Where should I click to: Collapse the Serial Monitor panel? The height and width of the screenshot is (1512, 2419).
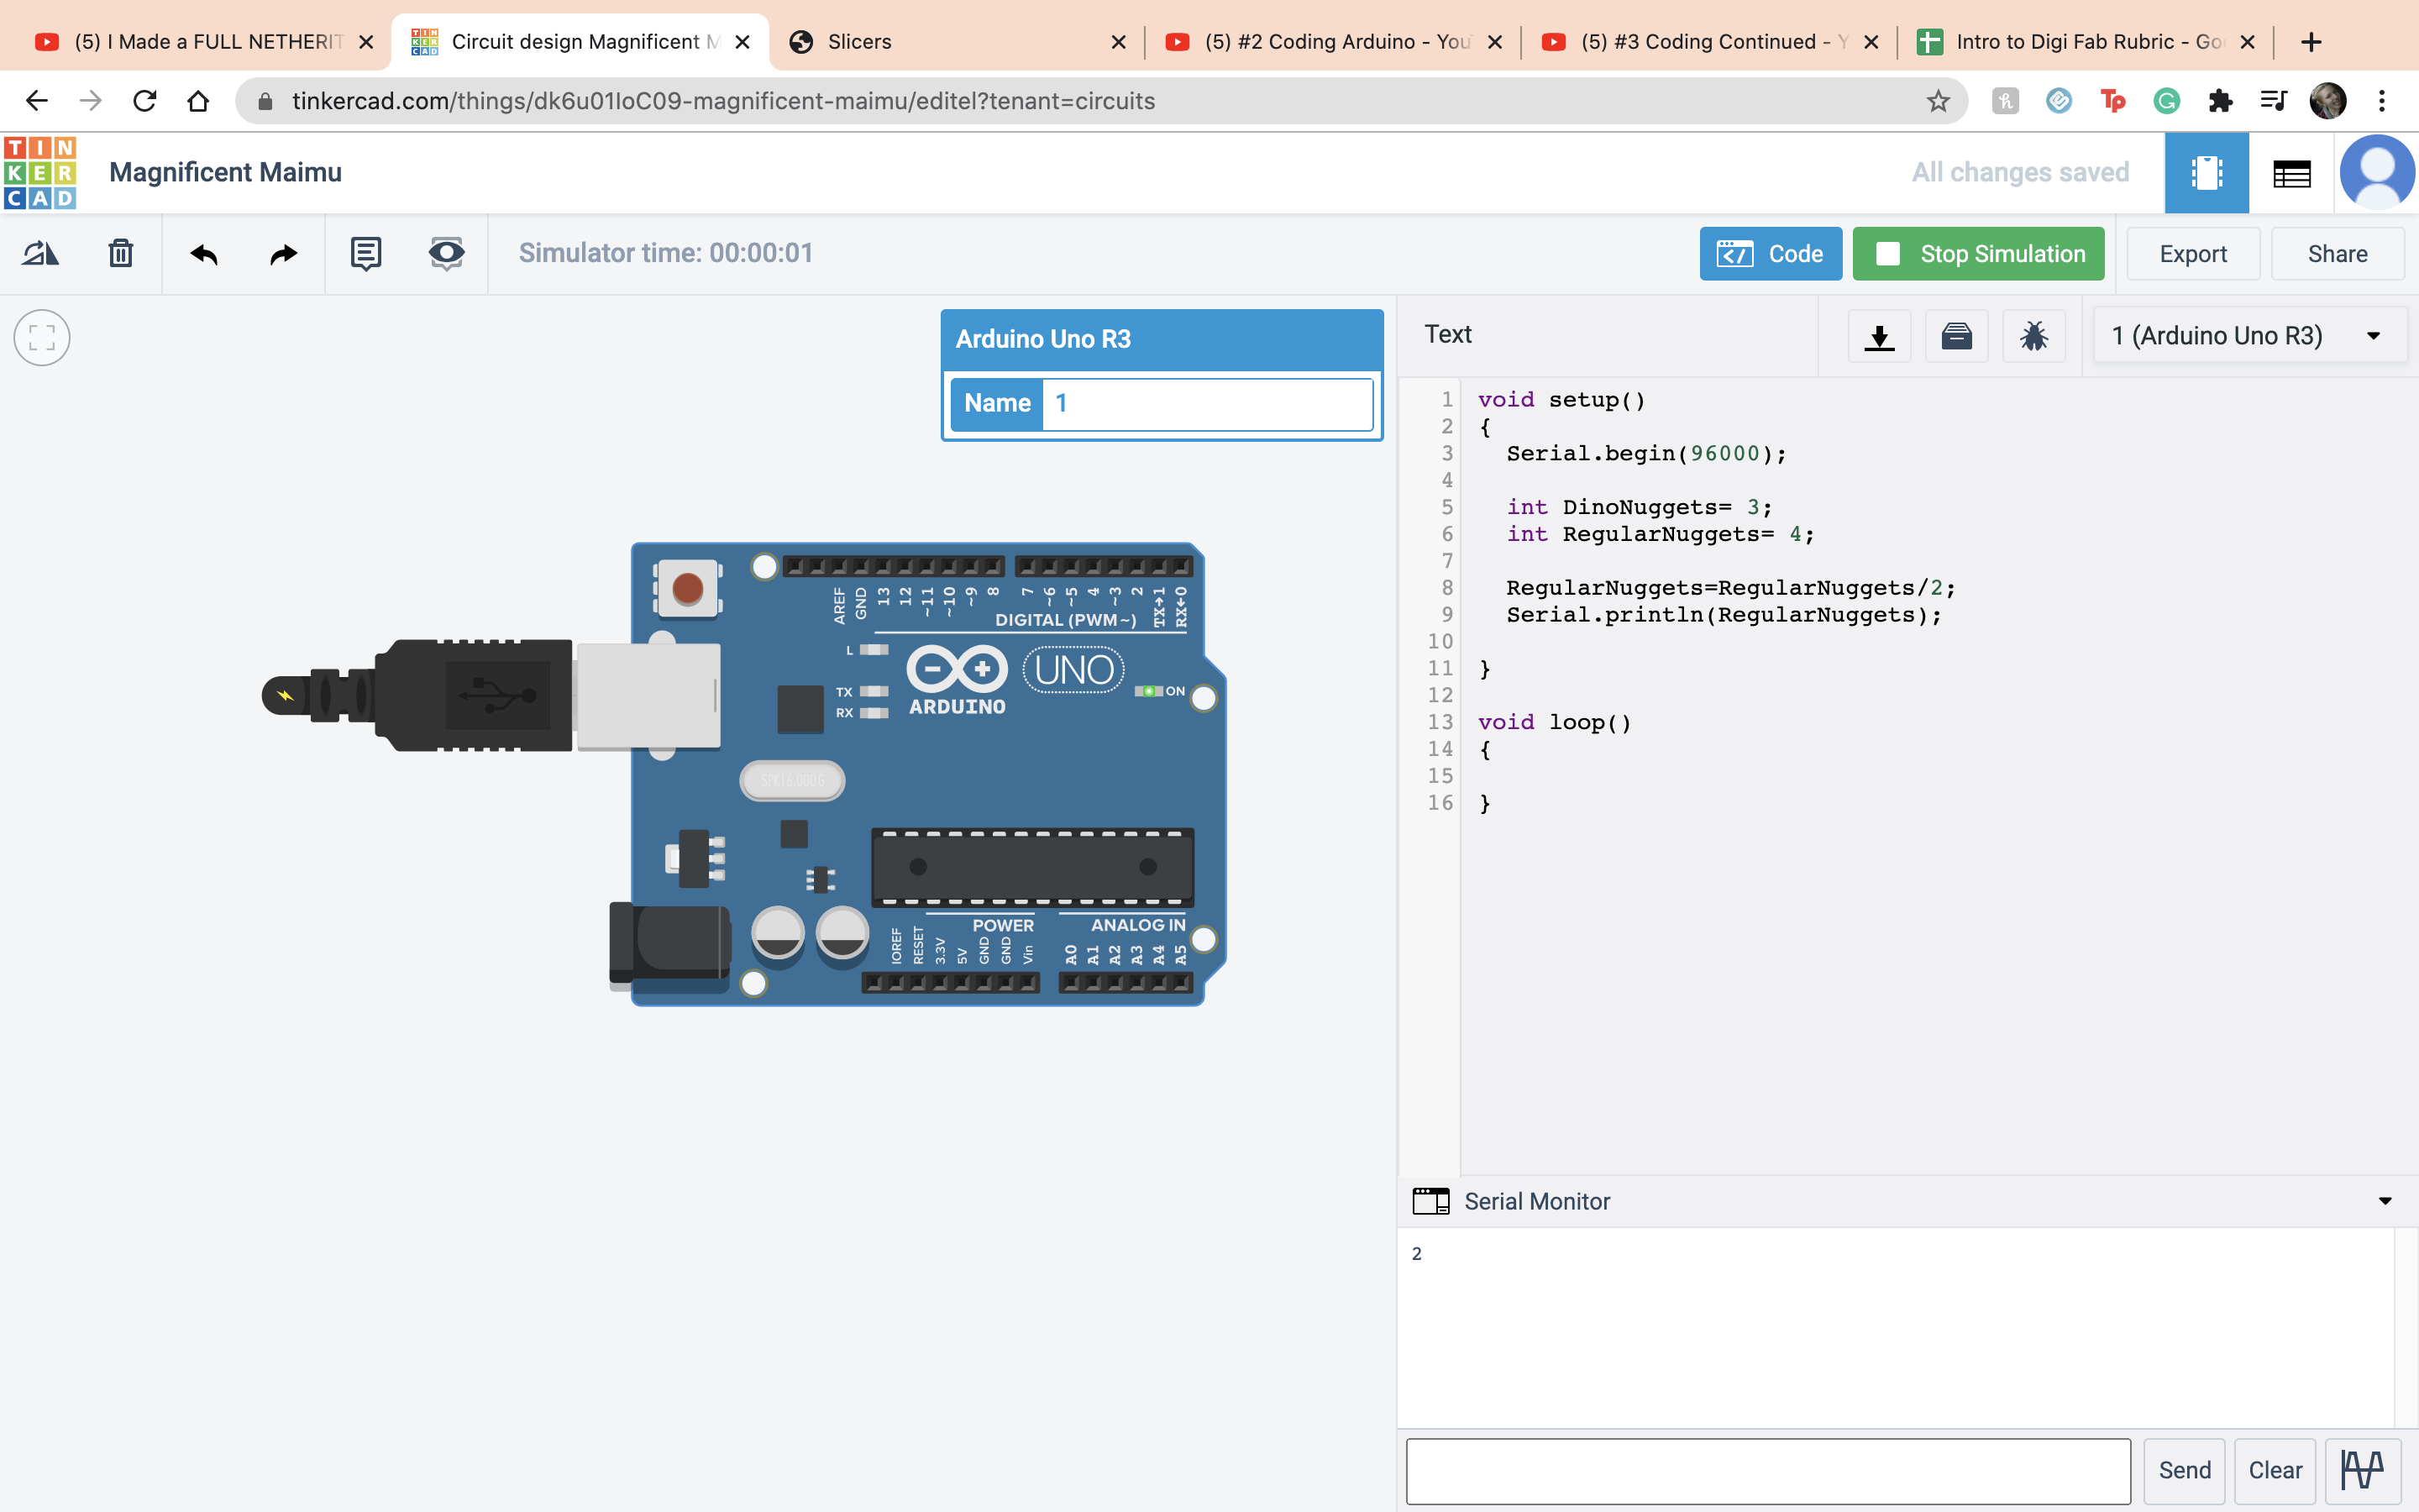coord(2385,1201)
